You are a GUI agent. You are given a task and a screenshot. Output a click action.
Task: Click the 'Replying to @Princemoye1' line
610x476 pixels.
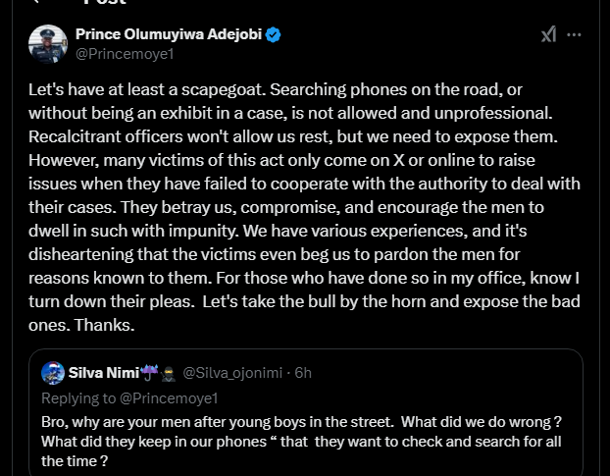(129, 397)
